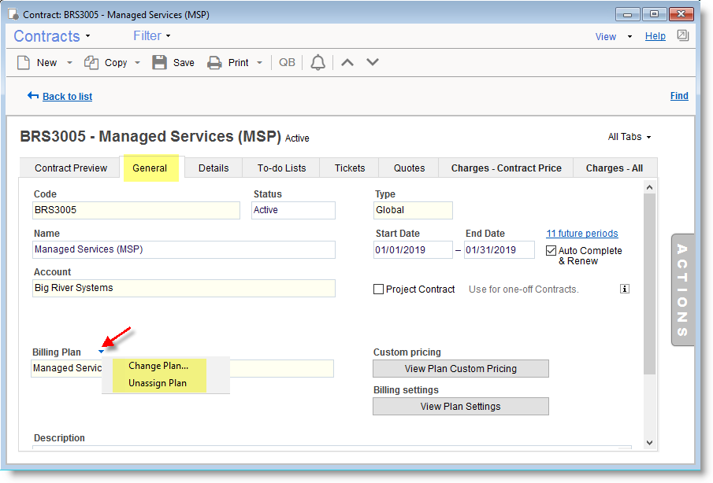Image resolution: width=713 pixels, height=483 pixels.
Task: Go to next record with down arrow
Action: [373, 62]
